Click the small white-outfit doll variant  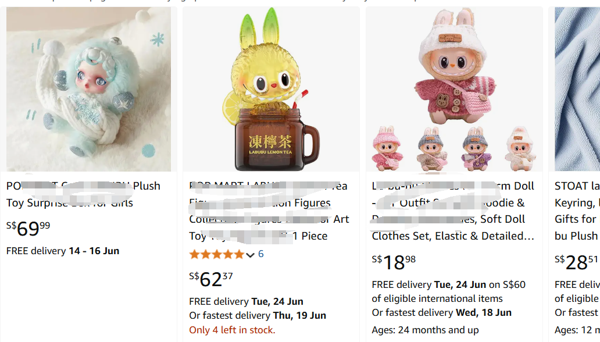(520, 148)
